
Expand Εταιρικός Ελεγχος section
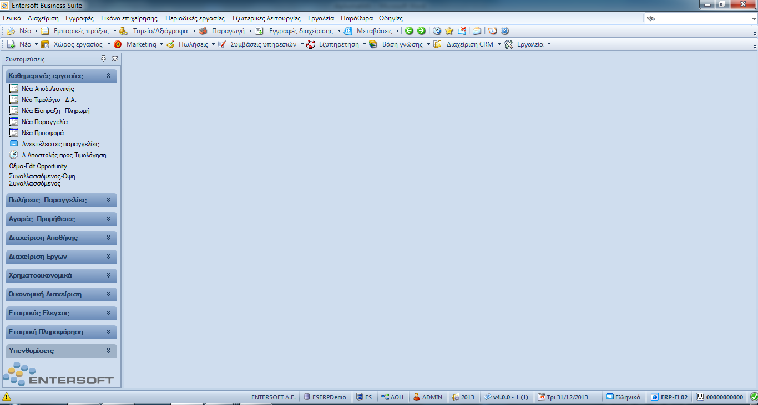click(108, 313)
